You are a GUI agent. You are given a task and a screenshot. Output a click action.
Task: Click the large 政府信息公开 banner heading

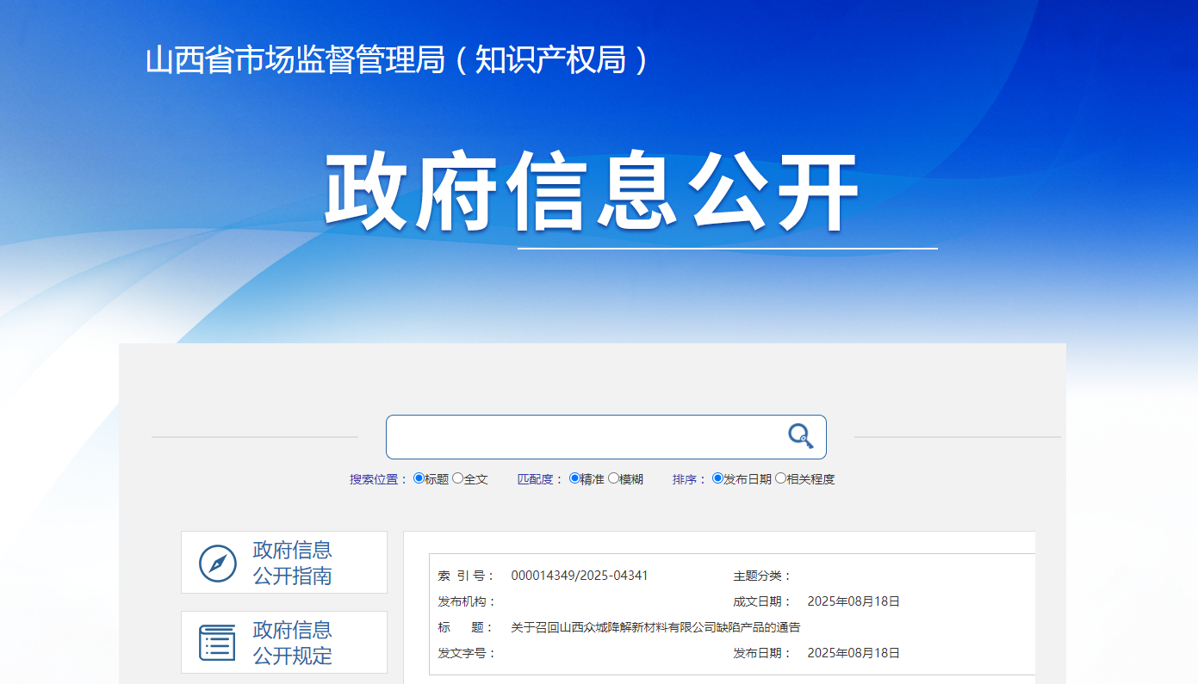[591, 193]
